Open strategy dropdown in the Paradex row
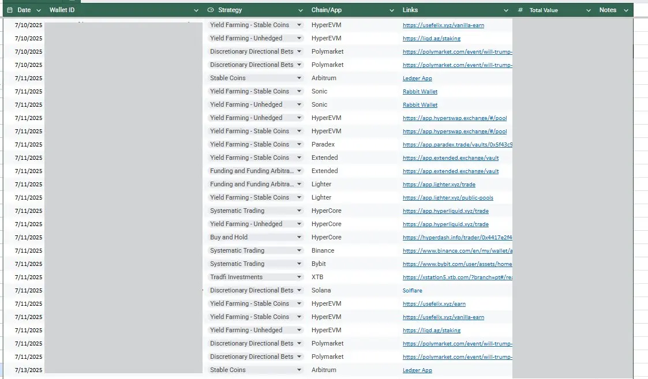This screenshot has width=648, height=379. coord(299,144)
